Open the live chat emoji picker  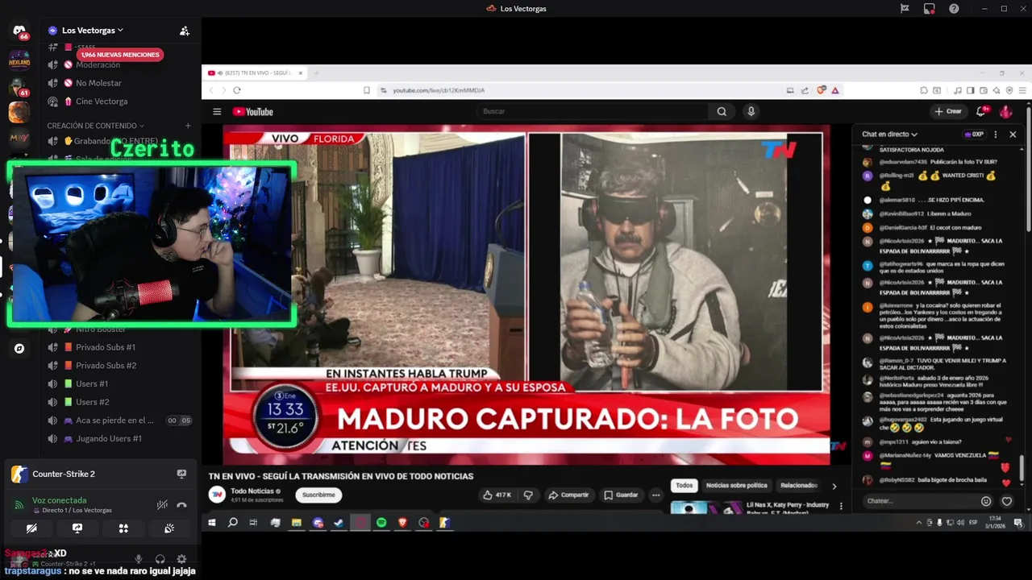985,501
